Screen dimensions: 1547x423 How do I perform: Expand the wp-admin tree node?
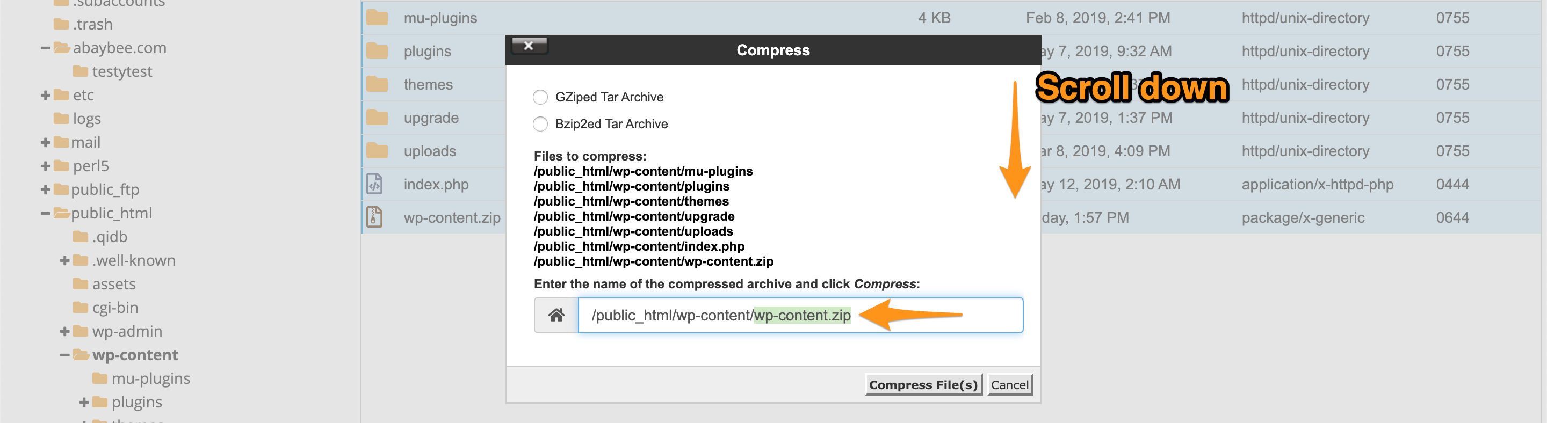pyautogui.click(x=65, y=332)
